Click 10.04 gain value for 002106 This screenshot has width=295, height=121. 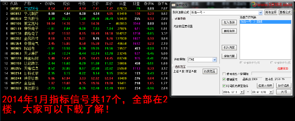pos(51,23)
